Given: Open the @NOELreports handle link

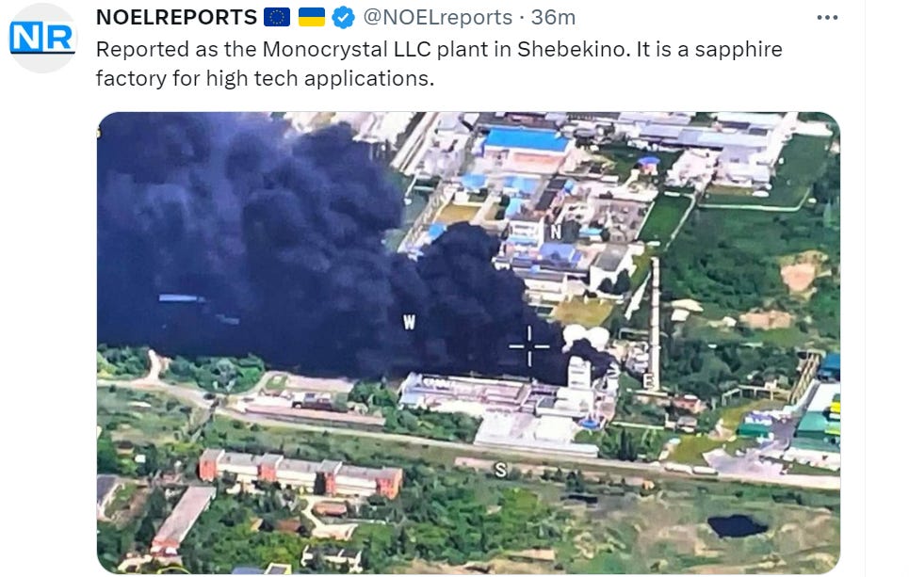Looking at the screenshot, I should click(x=438, y=17).
